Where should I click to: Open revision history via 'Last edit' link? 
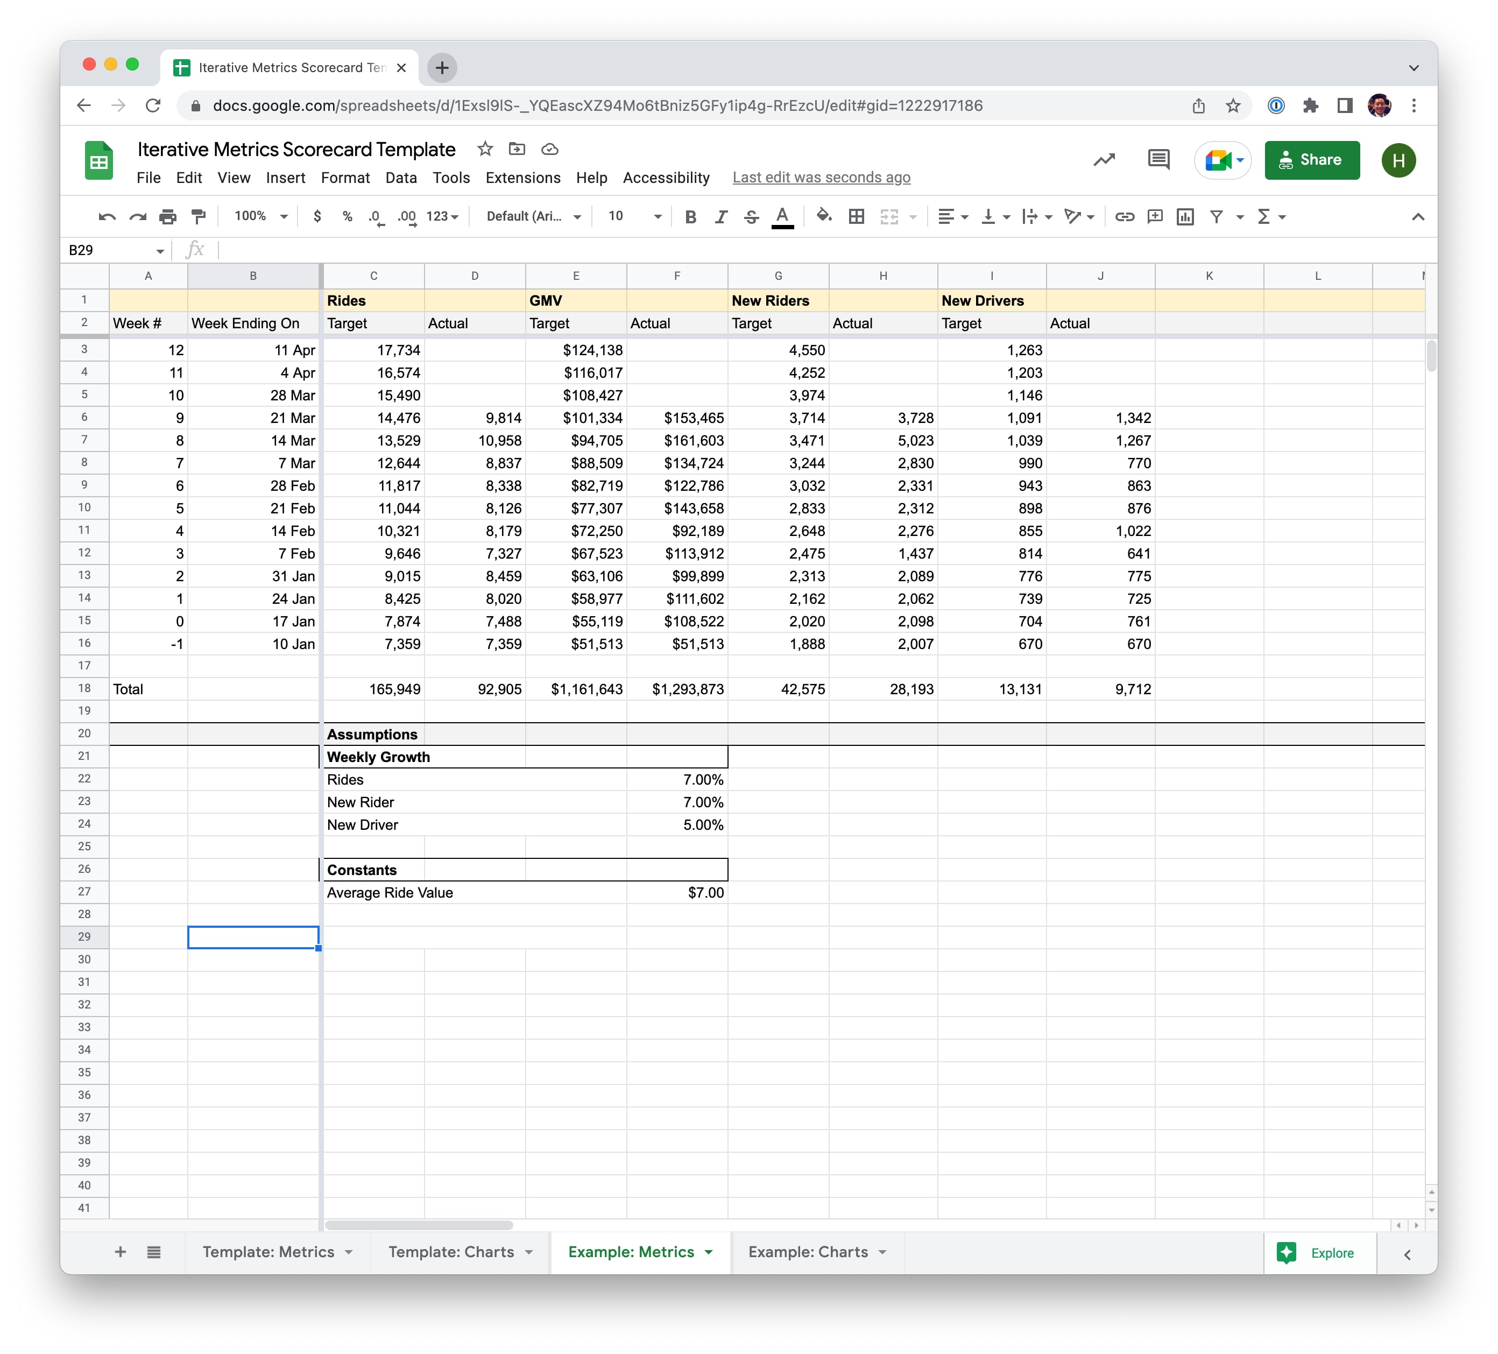pyautogui.click(x=821, y=178)
